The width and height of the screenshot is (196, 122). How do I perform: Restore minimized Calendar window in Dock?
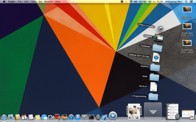pyautogui.click(x=188, y=115)
